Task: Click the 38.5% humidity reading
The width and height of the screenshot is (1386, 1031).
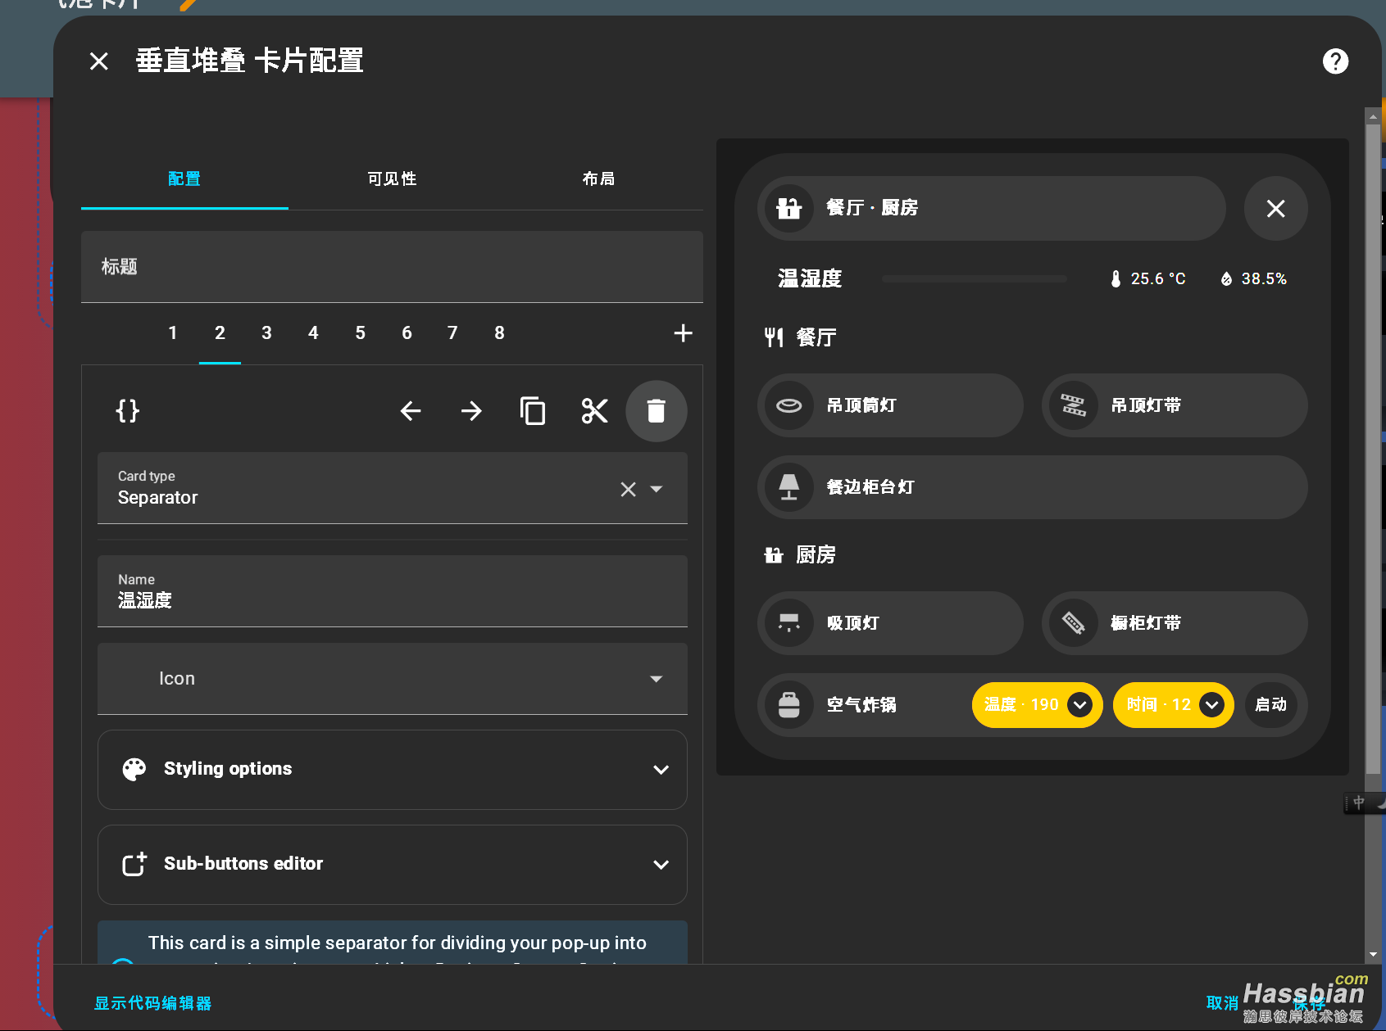Action: pyautogui.click(x=1264, y=279)
